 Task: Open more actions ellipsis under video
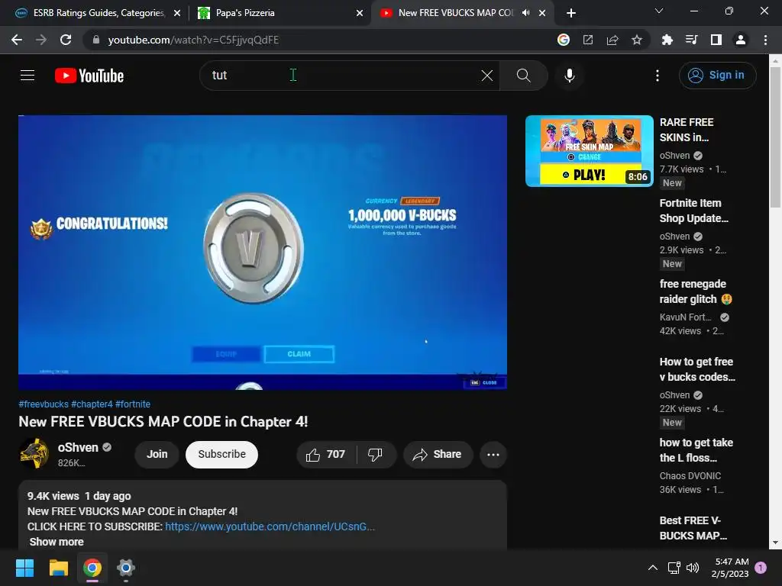coord(493,455)
